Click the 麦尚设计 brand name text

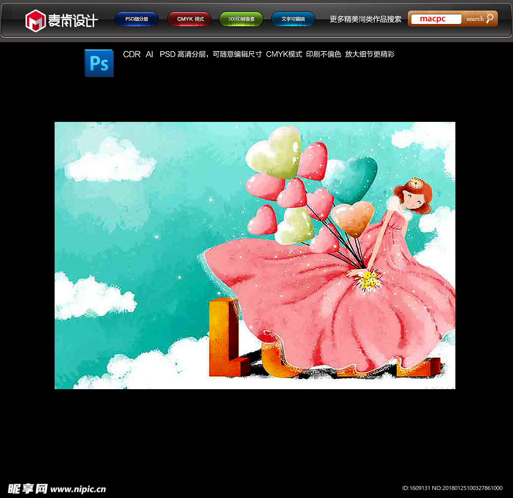click(x=73, y=21)
